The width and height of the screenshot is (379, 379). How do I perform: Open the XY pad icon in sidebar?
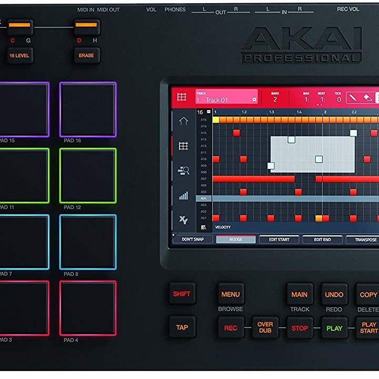click(183, 220)
